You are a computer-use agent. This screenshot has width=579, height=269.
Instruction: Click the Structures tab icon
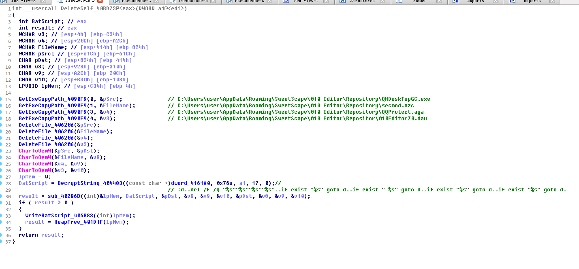coord(342,1)
